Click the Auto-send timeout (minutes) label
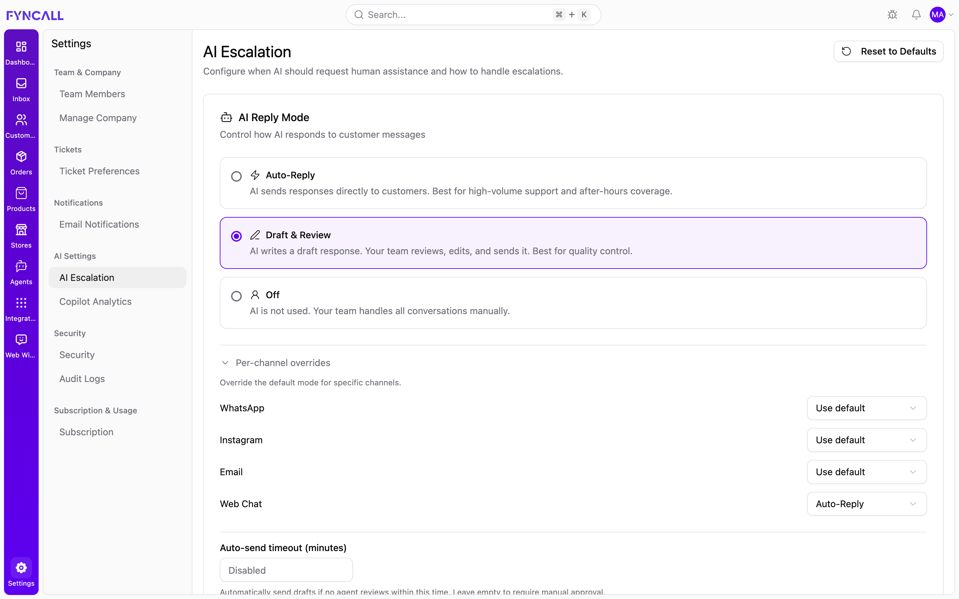This screenshot has width=959, height=599. point(283,547)
